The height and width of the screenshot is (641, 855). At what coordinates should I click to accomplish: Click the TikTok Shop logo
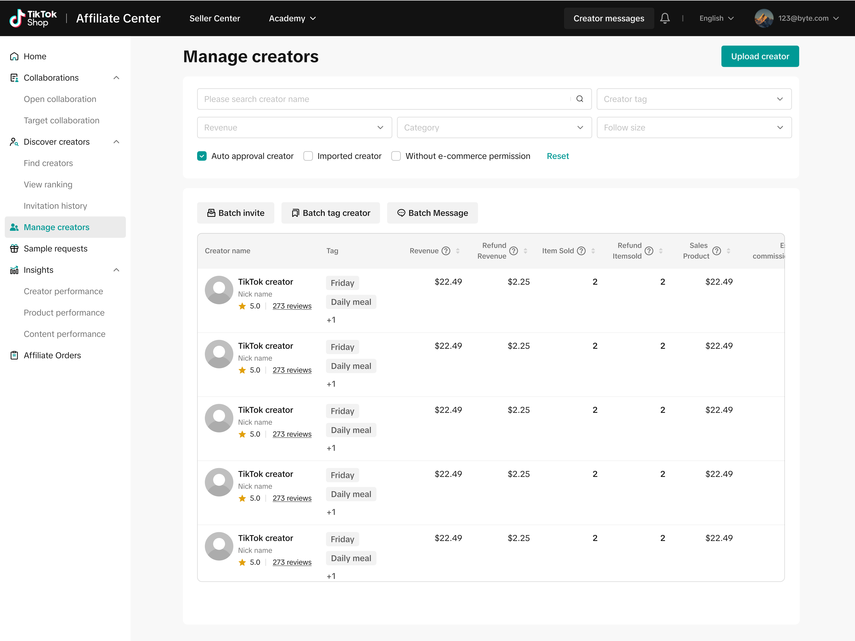tap(33, 18)
